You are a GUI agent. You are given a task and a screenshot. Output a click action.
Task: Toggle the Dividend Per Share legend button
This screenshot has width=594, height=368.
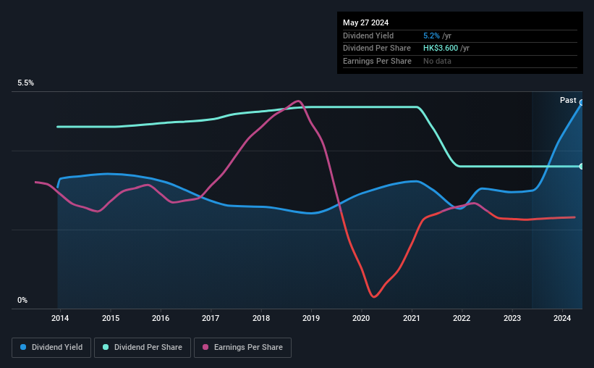143,348
